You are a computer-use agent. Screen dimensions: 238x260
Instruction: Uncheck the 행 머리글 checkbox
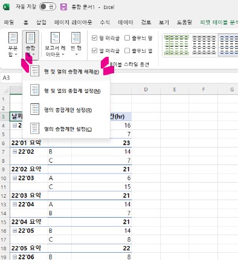tap(94, 37)
